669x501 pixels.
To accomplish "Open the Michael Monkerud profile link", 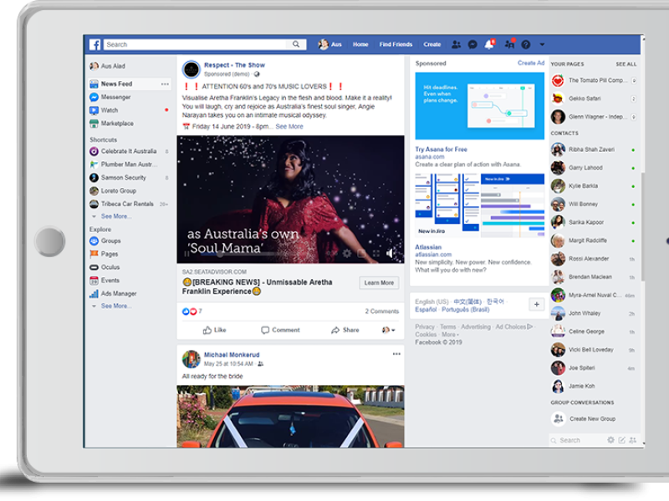I will tap(232, 355).
